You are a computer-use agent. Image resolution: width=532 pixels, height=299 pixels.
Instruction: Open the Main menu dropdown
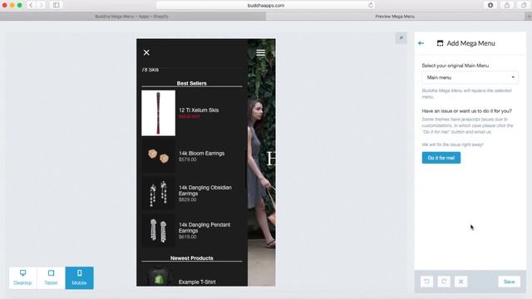coord(470,77)
